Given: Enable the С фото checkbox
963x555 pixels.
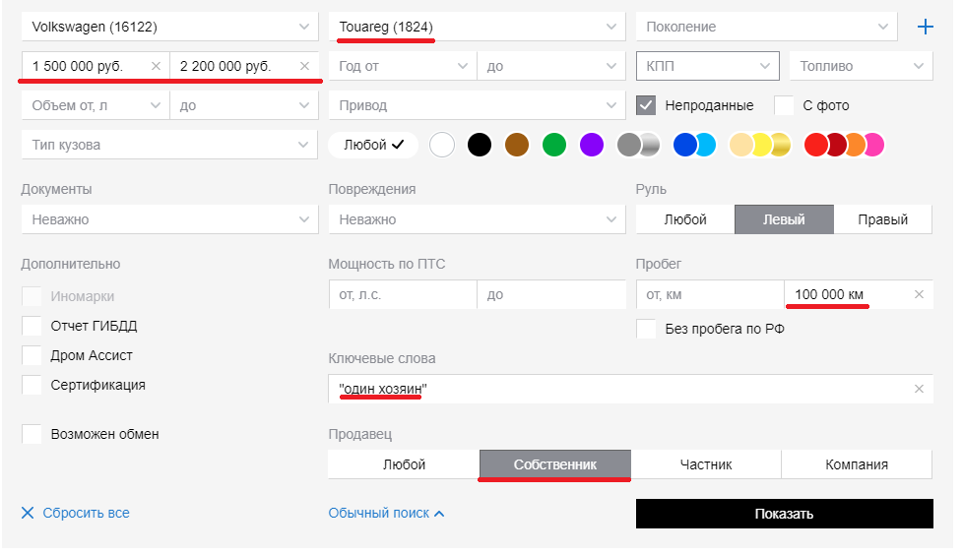Looking at the screenshot, I should 784,105.
